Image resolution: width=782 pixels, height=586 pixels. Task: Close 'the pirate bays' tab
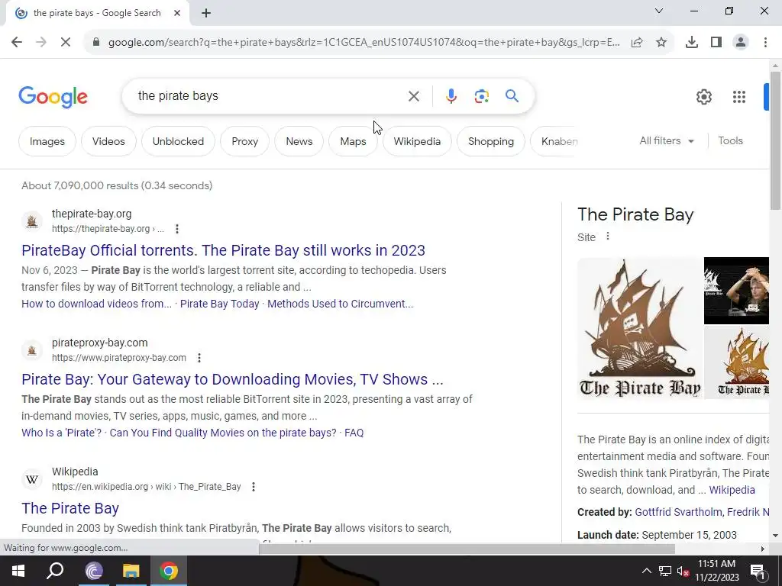[x=177, y=14]
